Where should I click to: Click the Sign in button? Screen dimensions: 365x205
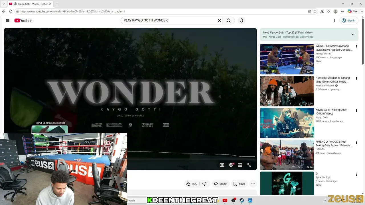coord(349,20)
